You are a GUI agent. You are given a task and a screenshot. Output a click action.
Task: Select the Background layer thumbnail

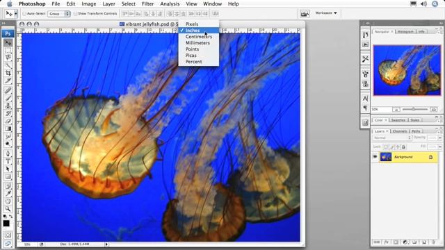[x=386, y=157]
